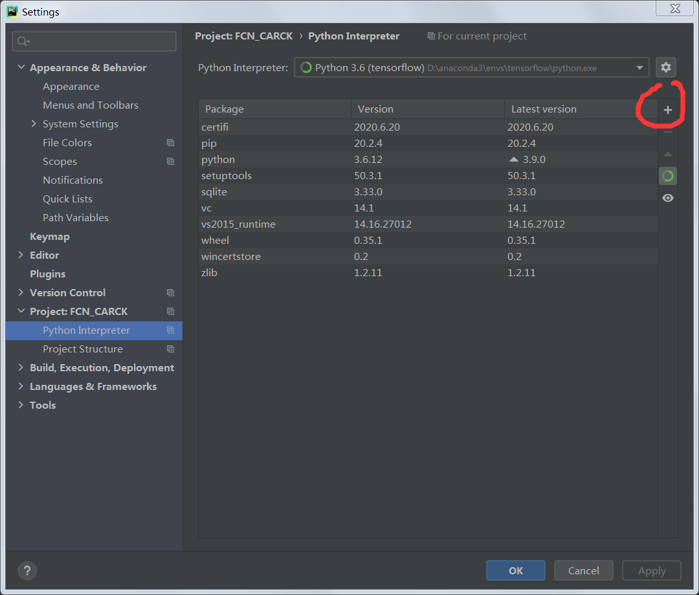Image resolution: width=699 pixels, height=595 pixels.
Task: Click the settings search field
Action: [x=94, y=41]
